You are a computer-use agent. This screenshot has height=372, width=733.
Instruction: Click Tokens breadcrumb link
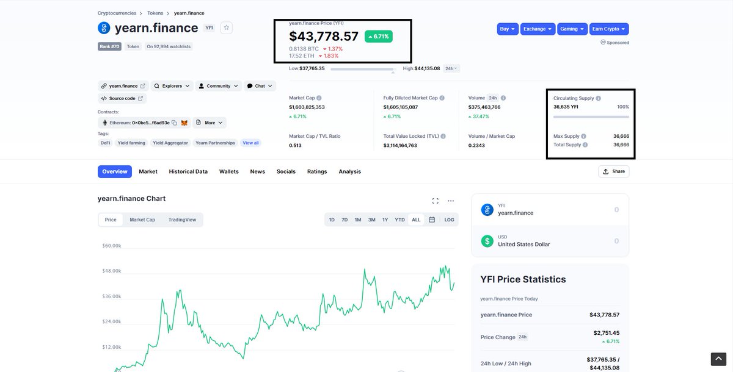(155, 13)
